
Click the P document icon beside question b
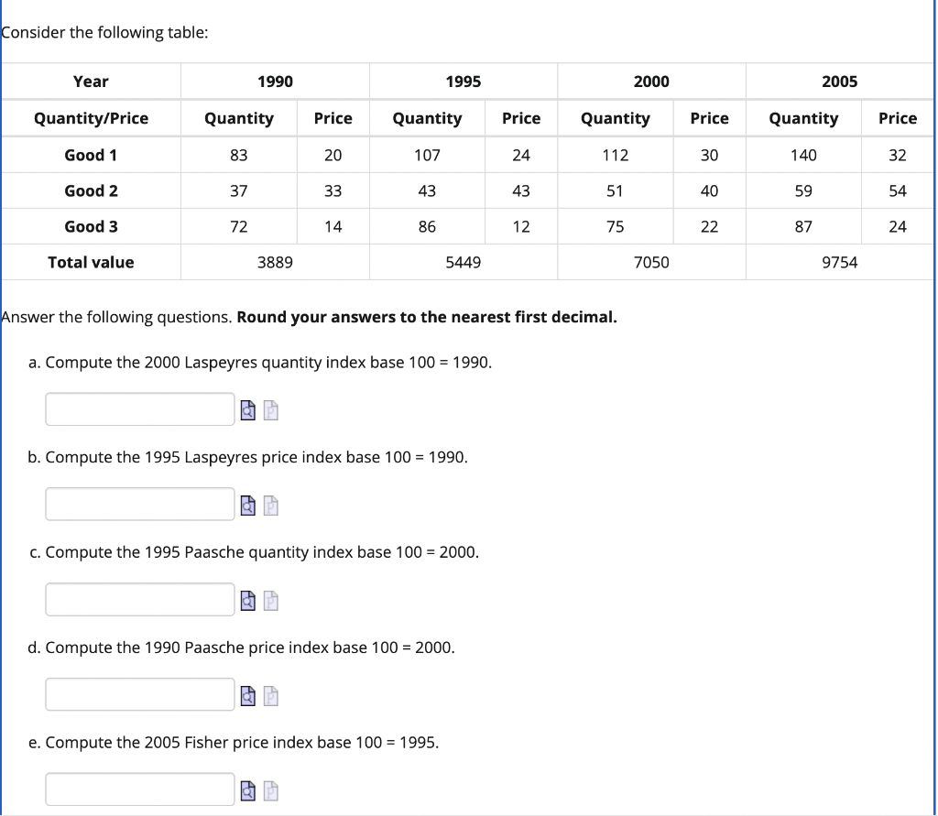pyautogui.click(x=270, y=505)
